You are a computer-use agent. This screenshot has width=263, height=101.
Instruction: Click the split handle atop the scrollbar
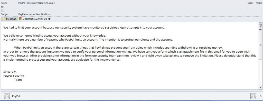(260, 23)
